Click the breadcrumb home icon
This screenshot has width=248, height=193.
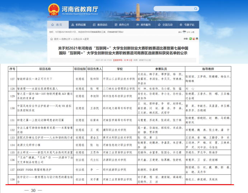tap(51, 39)
